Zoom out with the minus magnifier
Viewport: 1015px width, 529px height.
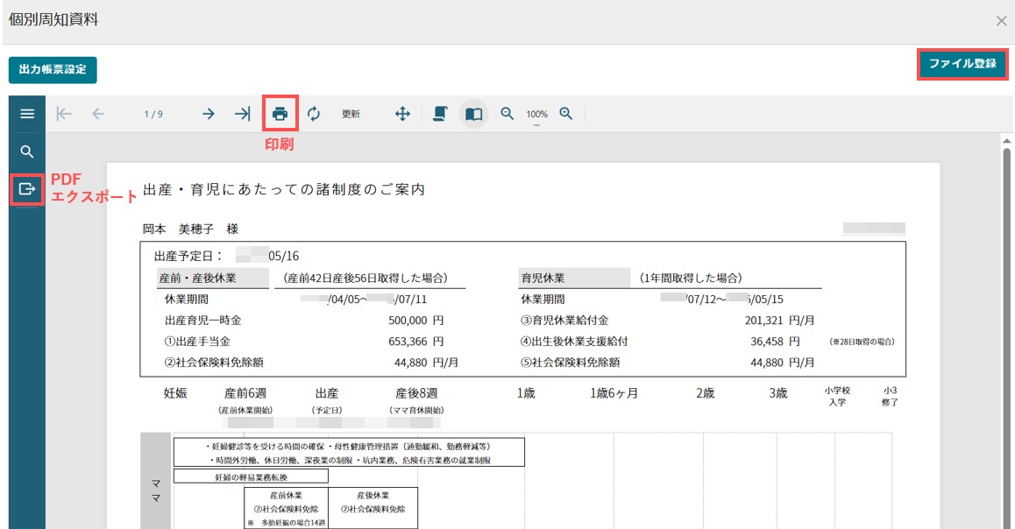point(507,114)
